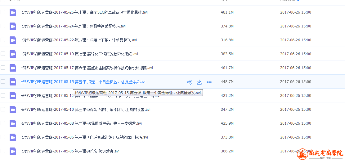
Task: Click the 366.2M file size value
Action: click(x=227, y=151)
